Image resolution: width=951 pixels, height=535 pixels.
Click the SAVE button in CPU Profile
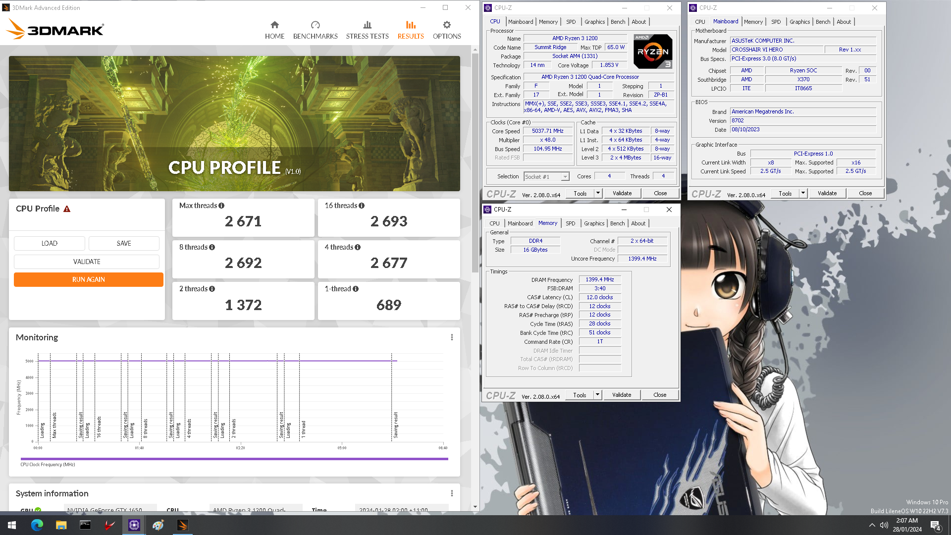pyautogui.click(x=124, y=243)
